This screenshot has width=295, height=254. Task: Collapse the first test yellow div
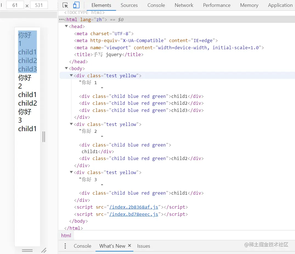[x=71, y=75]
